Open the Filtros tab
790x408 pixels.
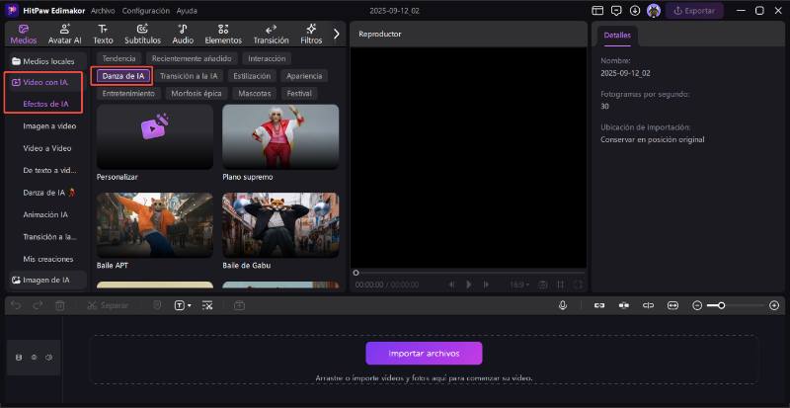pos(311,35)
